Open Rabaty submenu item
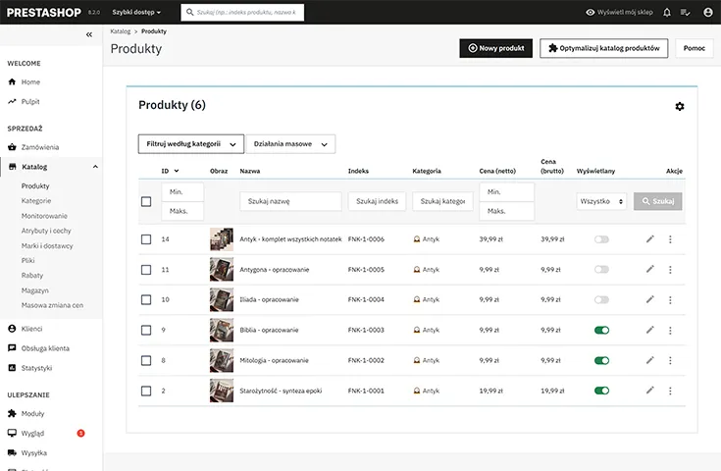The height and width of the screenshot is (471, 721). [x=32, y=275]
